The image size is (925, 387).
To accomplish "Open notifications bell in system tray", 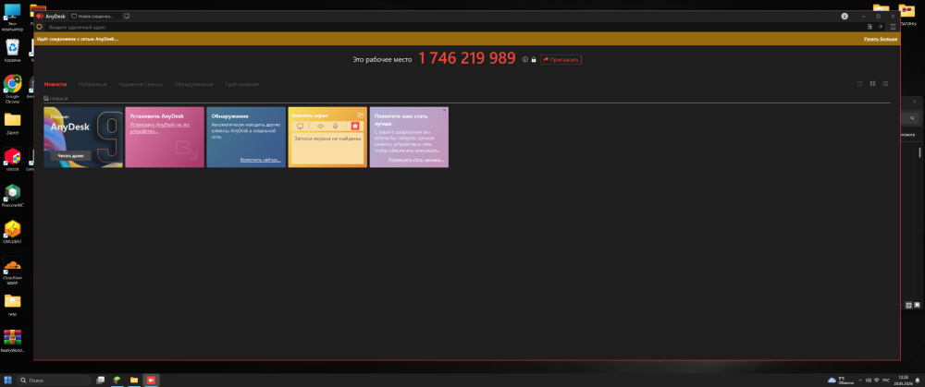I will click(x=918, y=380).
